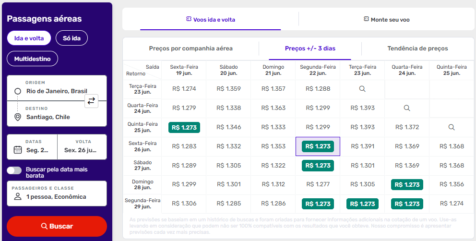This screenshot has height=241, width=476.
Task: Open the Datas departure date picker
Action: (32, 146)
